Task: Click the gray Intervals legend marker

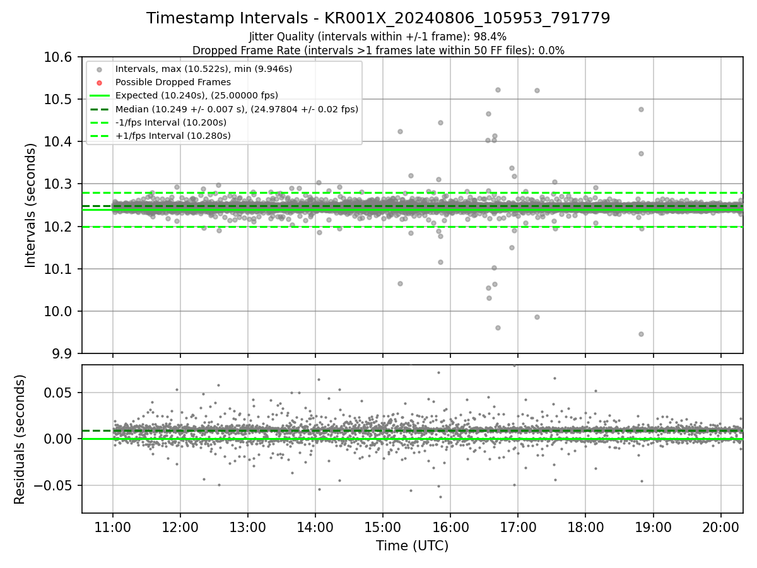Action: click(x=100, y=69)
